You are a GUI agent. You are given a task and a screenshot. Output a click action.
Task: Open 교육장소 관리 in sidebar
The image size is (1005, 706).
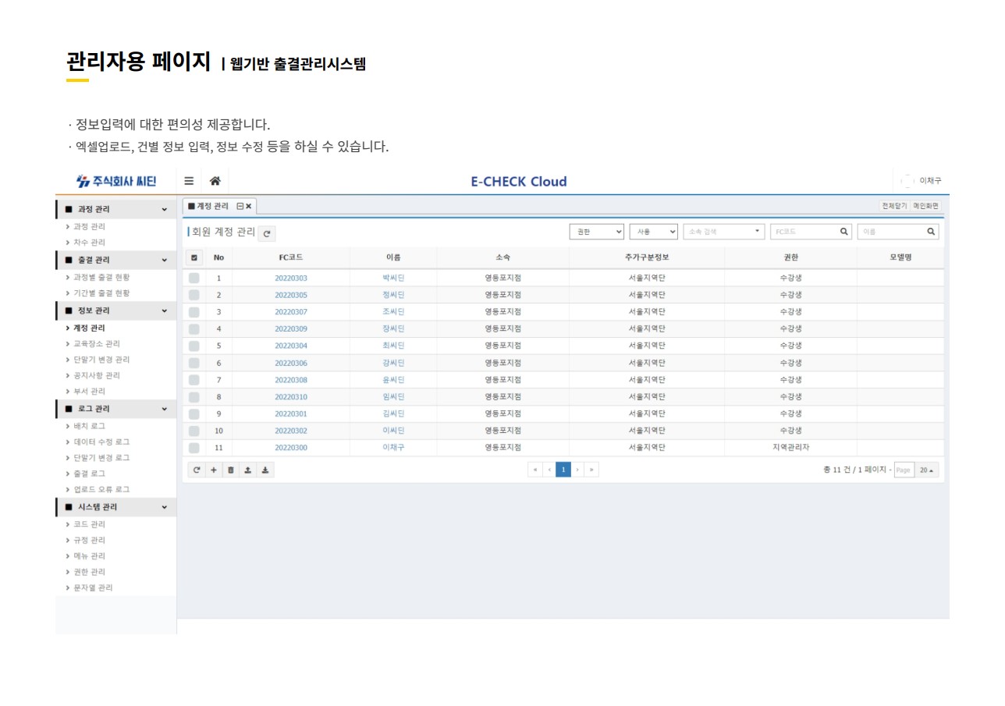pos(97,344)
